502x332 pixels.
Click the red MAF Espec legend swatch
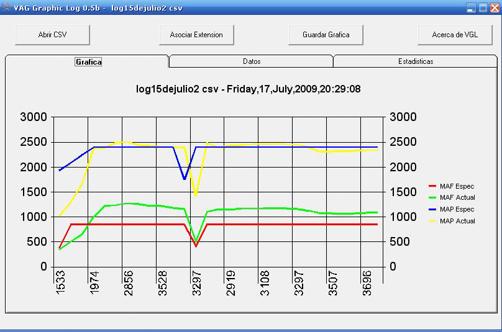tap(432, 186)
